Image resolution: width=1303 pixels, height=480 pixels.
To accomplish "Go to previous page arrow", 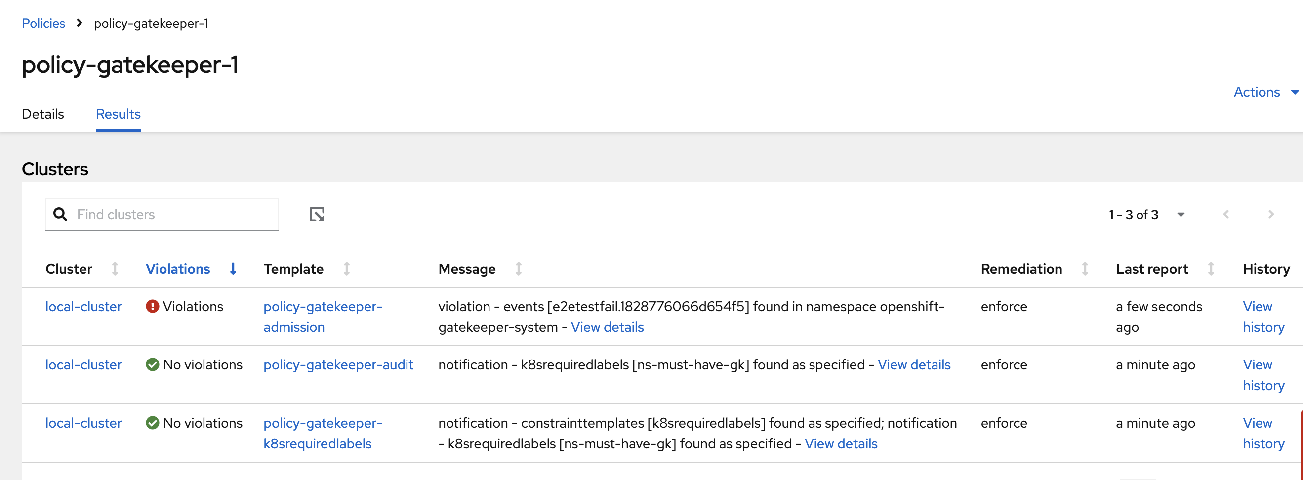I will 1226,214.
